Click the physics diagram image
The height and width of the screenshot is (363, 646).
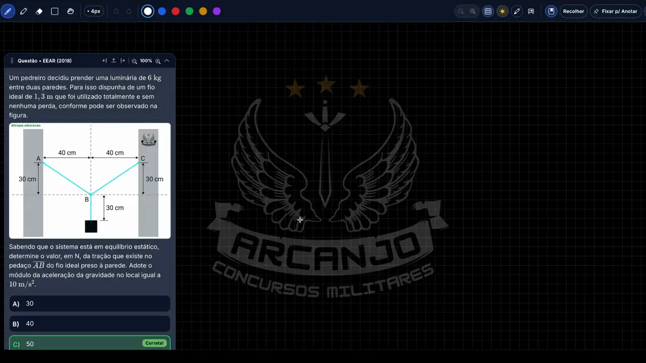(90, 180)
